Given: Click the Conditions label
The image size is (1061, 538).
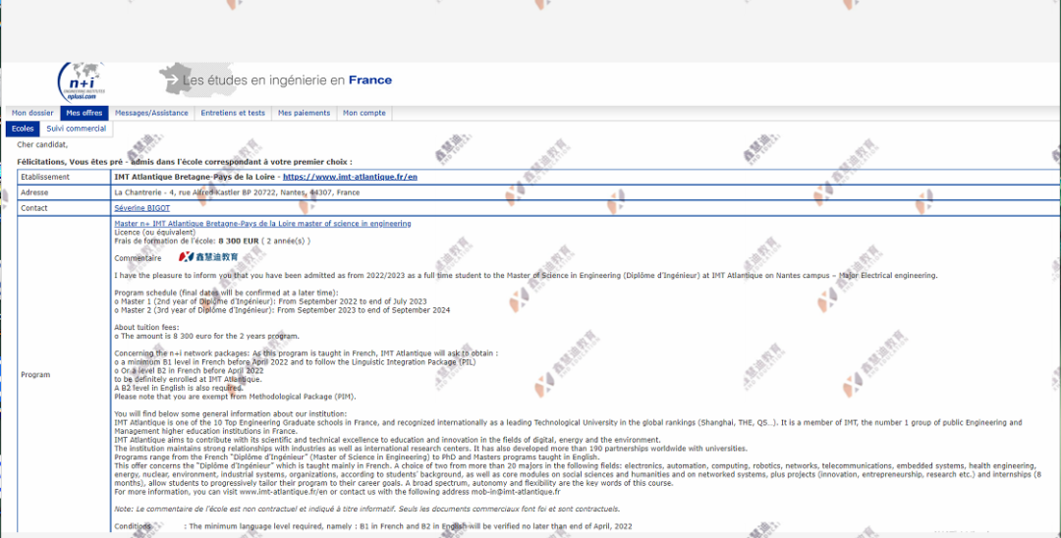Looking at the screenshot, I should pos(133,526).
